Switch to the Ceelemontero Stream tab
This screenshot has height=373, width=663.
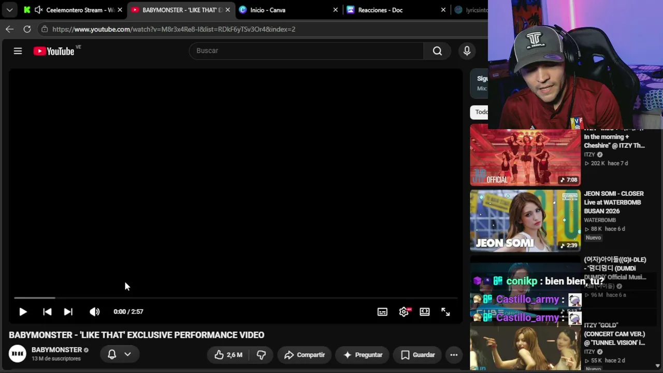80,10
